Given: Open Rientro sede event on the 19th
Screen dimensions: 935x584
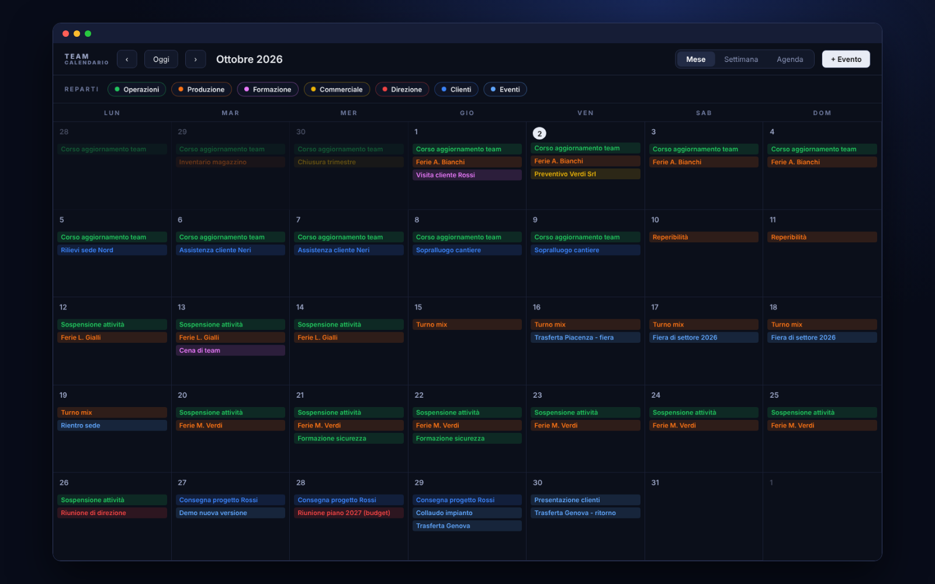Looking at the screenshot, I should tap(112, 425).
